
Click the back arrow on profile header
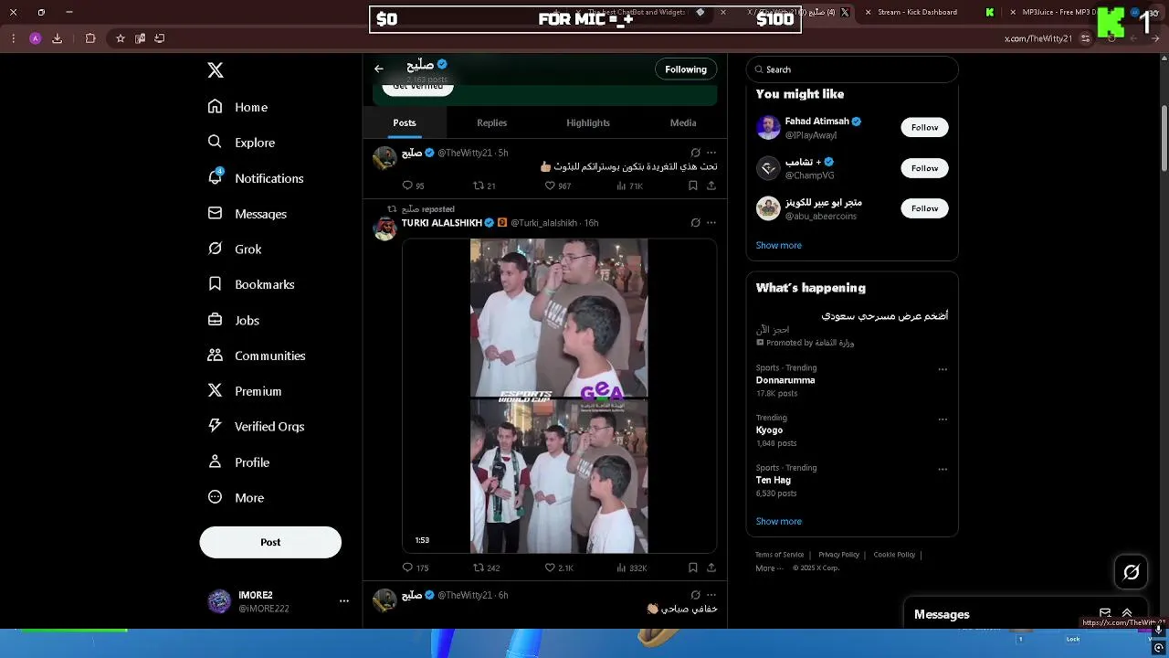click(x=379, y=69)
